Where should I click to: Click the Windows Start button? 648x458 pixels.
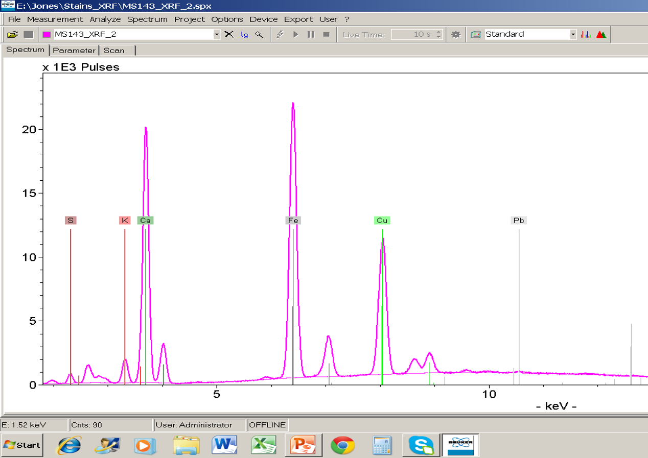pyautogui.click(x=22, y=445)
